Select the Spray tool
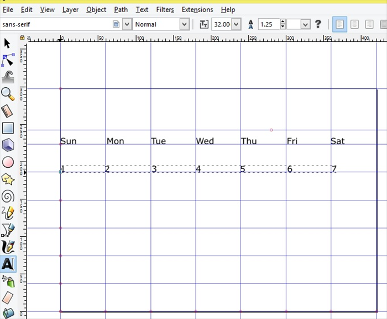Image resolution: width=387 pixels, height=319 pixels. (x=8, y=281)
